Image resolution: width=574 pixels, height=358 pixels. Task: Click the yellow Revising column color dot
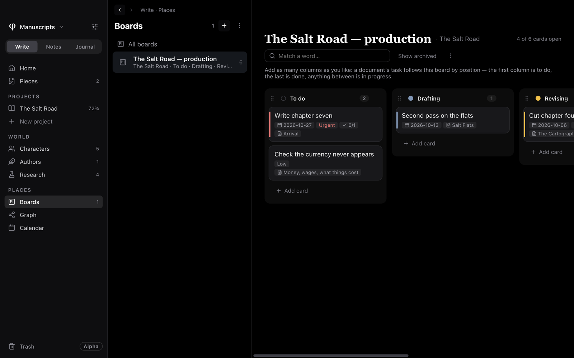click(x=538, y=98)
